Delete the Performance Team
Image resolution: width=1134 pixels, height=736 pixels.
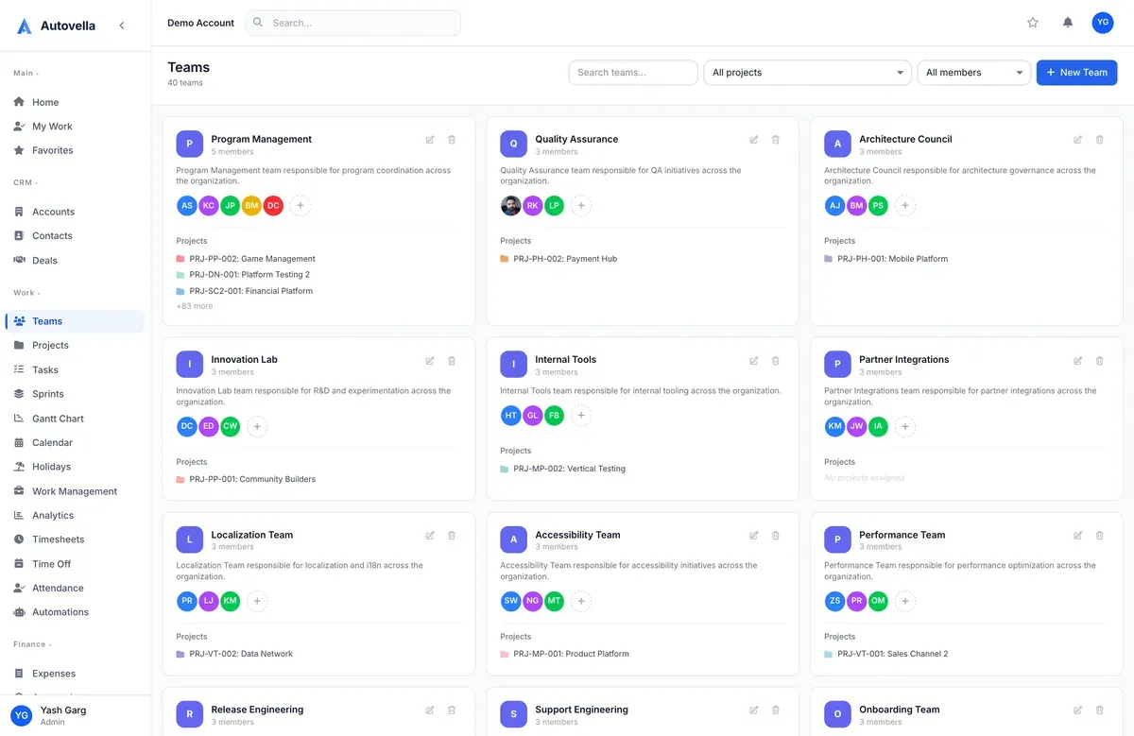[1100, 536]
